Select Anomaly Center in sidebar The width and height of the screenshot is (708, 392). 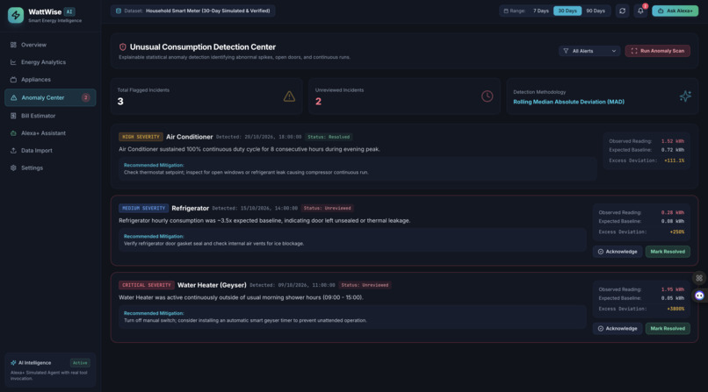50,97
